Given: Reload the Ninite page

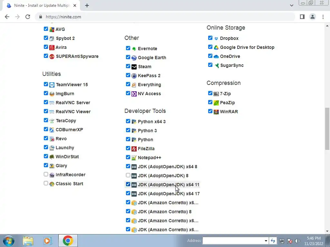Looking at the screenshot, I should pyautogui.click(x=28, y=17).
